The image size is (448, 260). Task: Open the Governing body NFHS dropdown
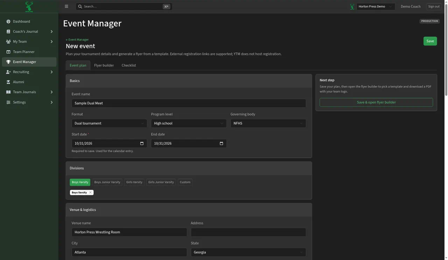click(x=268, y=123)
